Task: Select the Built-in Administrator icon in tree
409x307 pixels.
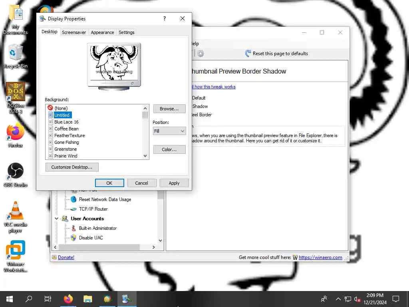Action: (x=74, y=228)
